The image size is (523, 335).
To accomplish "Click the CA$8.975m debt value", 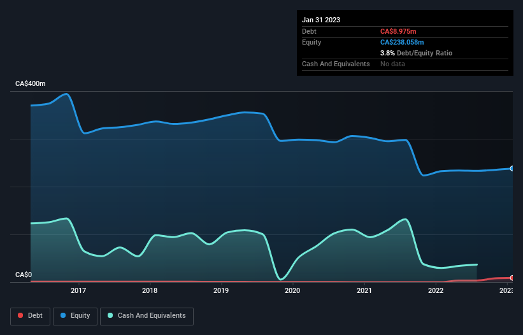I will tap(398, 31).
